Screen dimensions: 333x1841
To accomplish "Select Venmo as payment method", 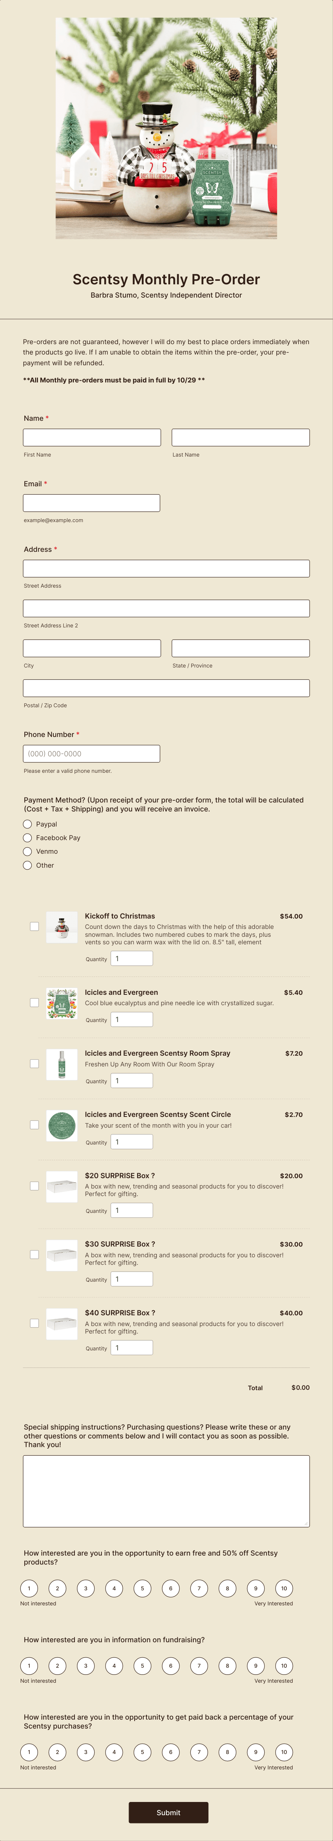I will click(27, 851).
